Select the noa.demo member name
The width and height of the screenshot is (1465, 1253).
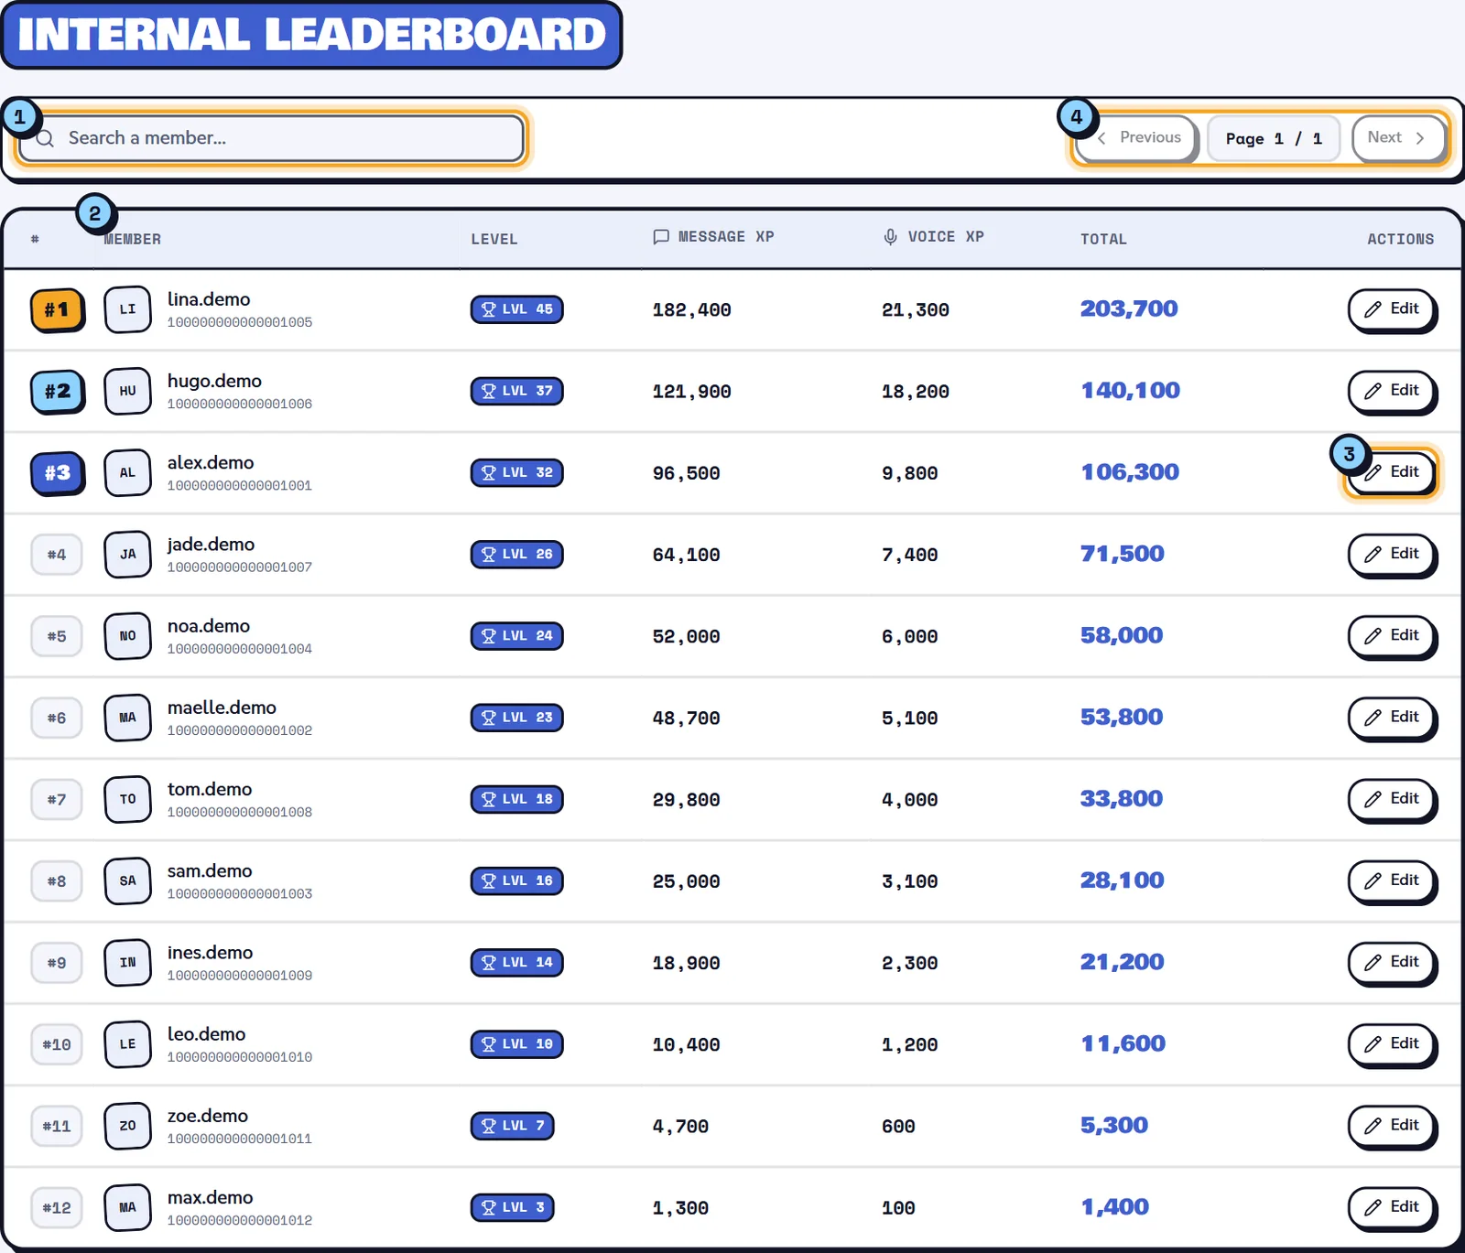(x=209, y=626)
